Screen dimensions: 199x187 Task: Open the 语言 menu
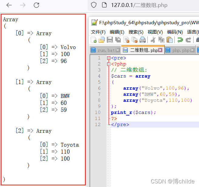click(193, 32)
